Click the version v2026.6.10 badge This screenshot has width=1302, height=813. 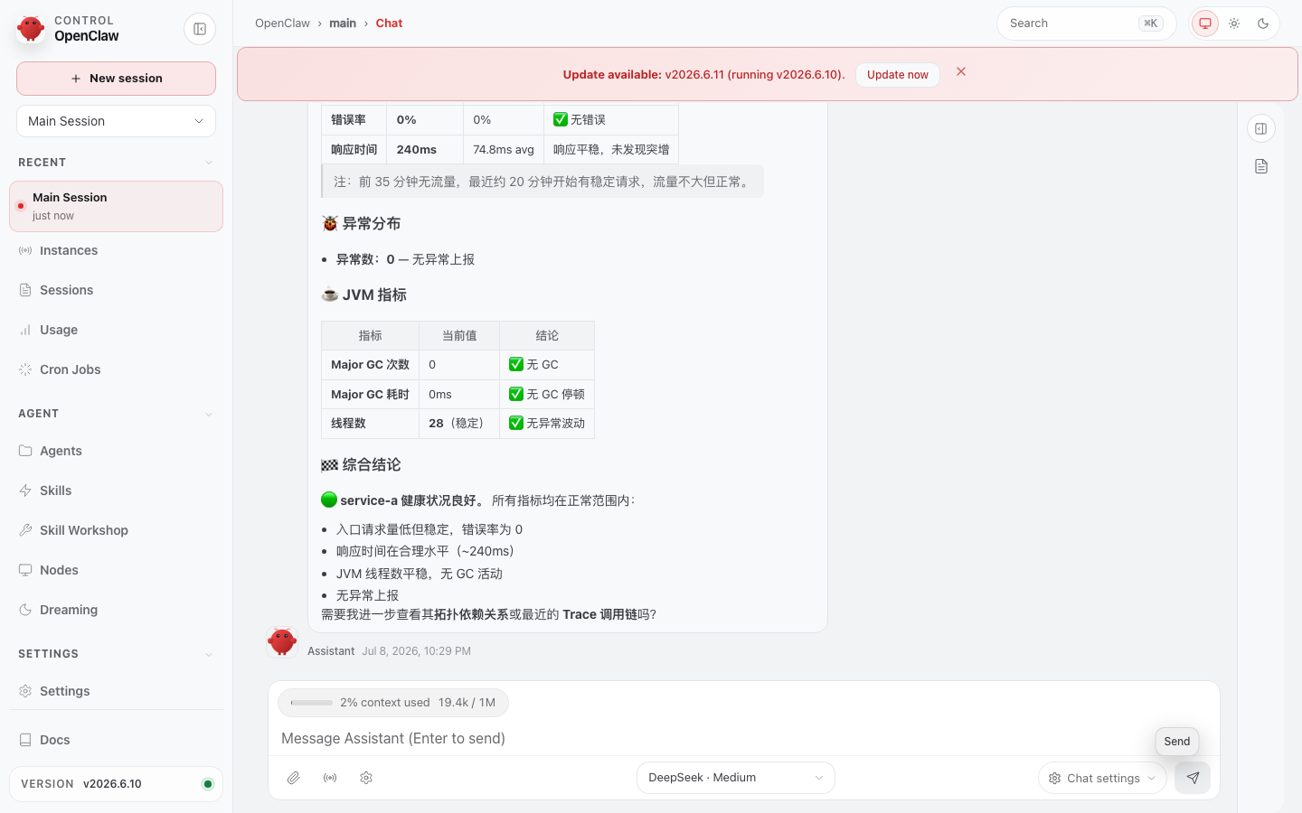(x=116, y=784)
